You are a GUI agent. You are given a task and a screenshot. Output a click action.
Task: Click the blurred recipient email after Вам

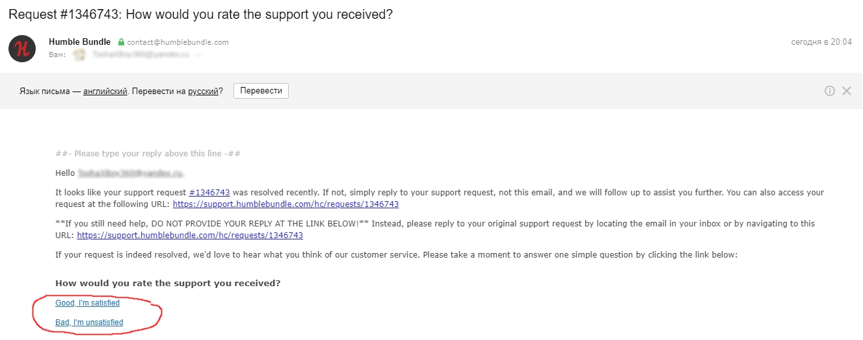141,56
